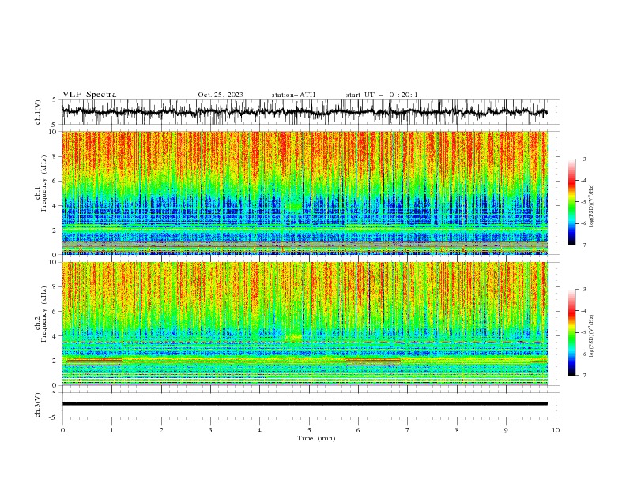The image size is (626, 483).
Task: Click the red 2 kHz band near minute 6 in ch.2
Action: pos(373,361)
